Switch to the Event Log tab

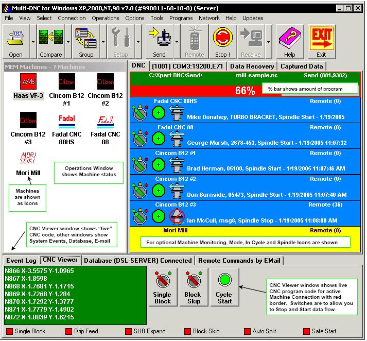tap(21, 261)
